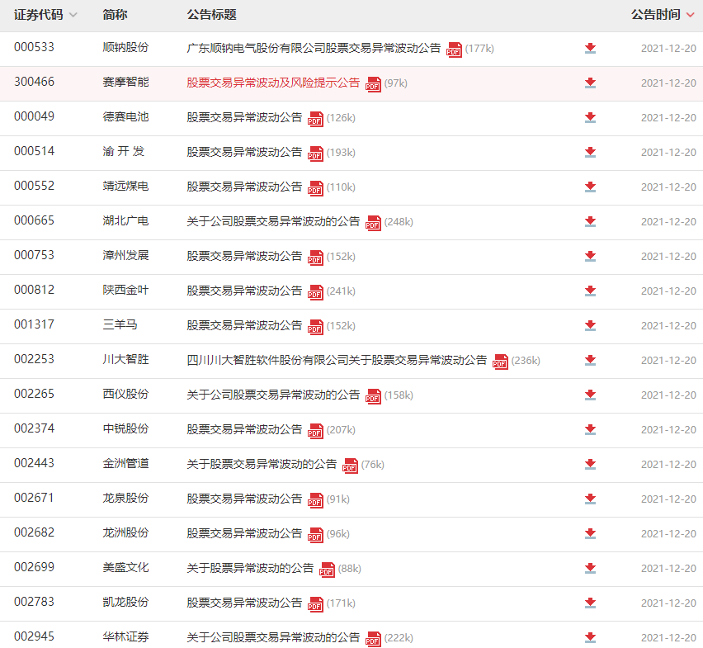Image resolution: width=703 pixels, height=648 pixels.
Task: Open 顺钠股份 stock name link
Action: click(x=125, y=48)
